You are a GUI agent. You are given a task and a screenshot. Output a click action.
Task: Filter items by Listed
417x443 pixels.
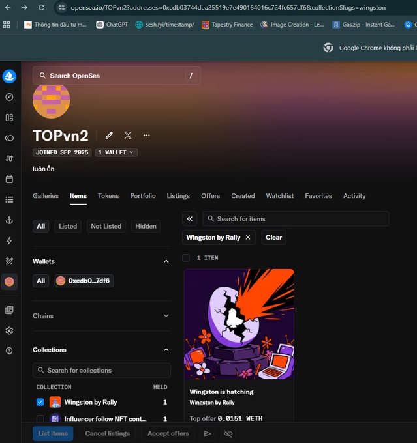(68, 226)
